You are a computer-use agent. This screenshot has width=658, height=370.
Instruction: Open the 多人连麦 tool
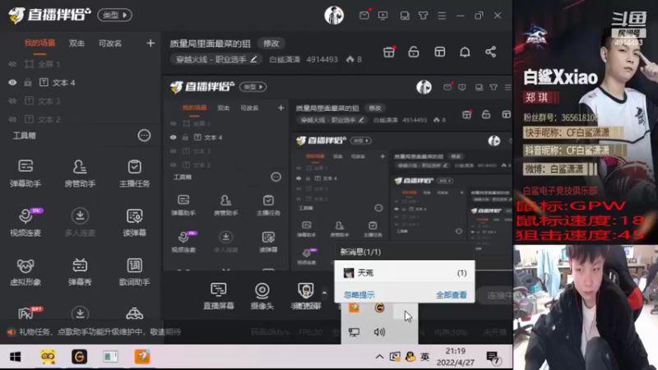pyautogui.click(x=80, y=222)
